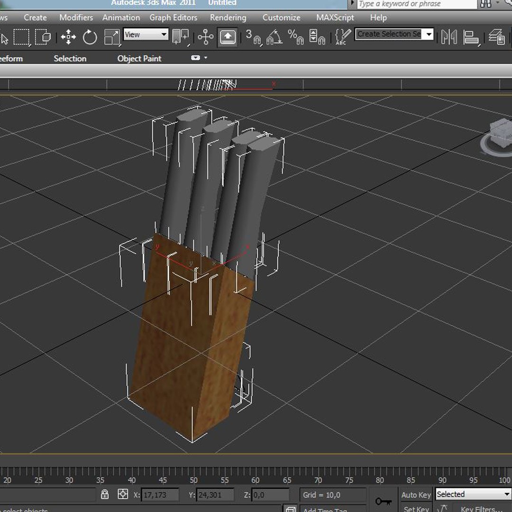Screen dimensions: 512x512
Task: Switch to the Object Paint ribbon tab
Action: (x=139, y=58)
